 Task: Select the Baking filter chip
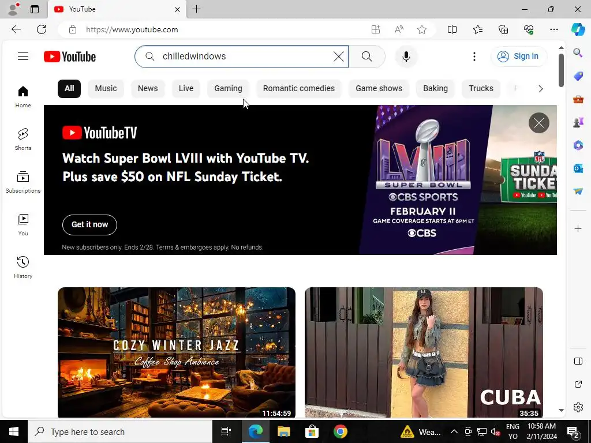[435, 88]
